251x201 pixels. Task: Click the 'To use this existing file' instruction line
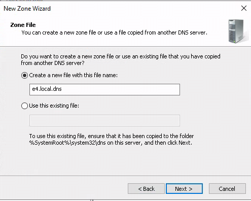[x=112, y=136]
